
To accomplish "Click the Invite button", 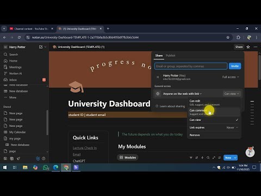I will [x=235, y=66].
